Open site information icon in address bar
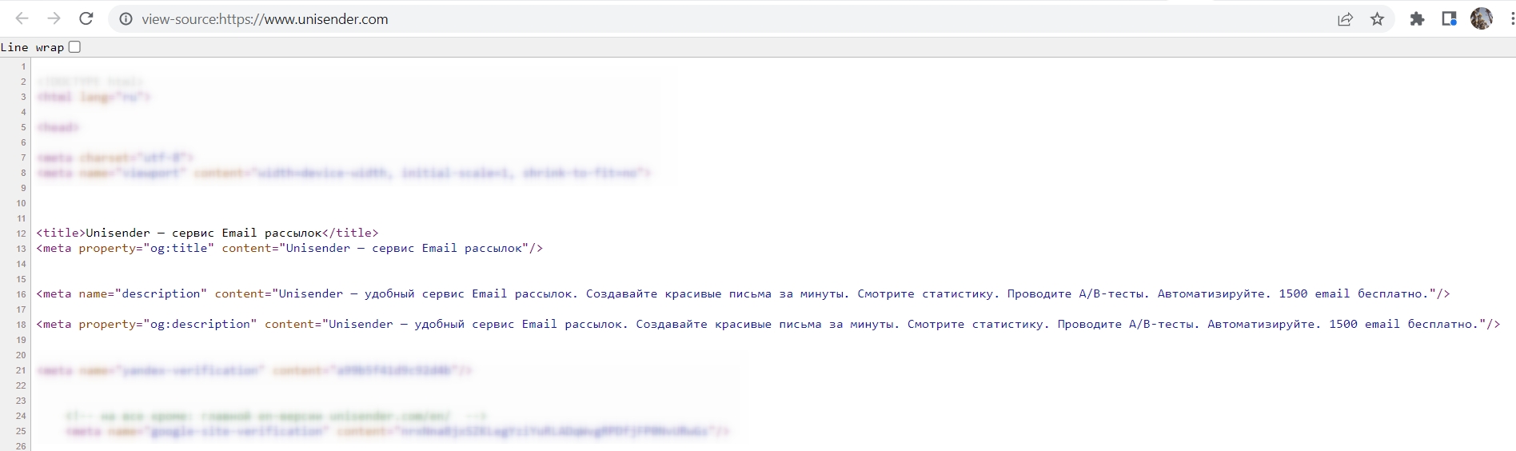Screen dimensions: 1516x451 click(126, 19)
